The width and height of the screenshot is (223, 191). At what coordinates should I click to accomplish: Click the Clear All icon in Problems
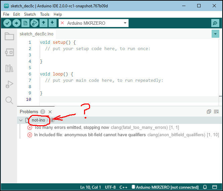216,112
